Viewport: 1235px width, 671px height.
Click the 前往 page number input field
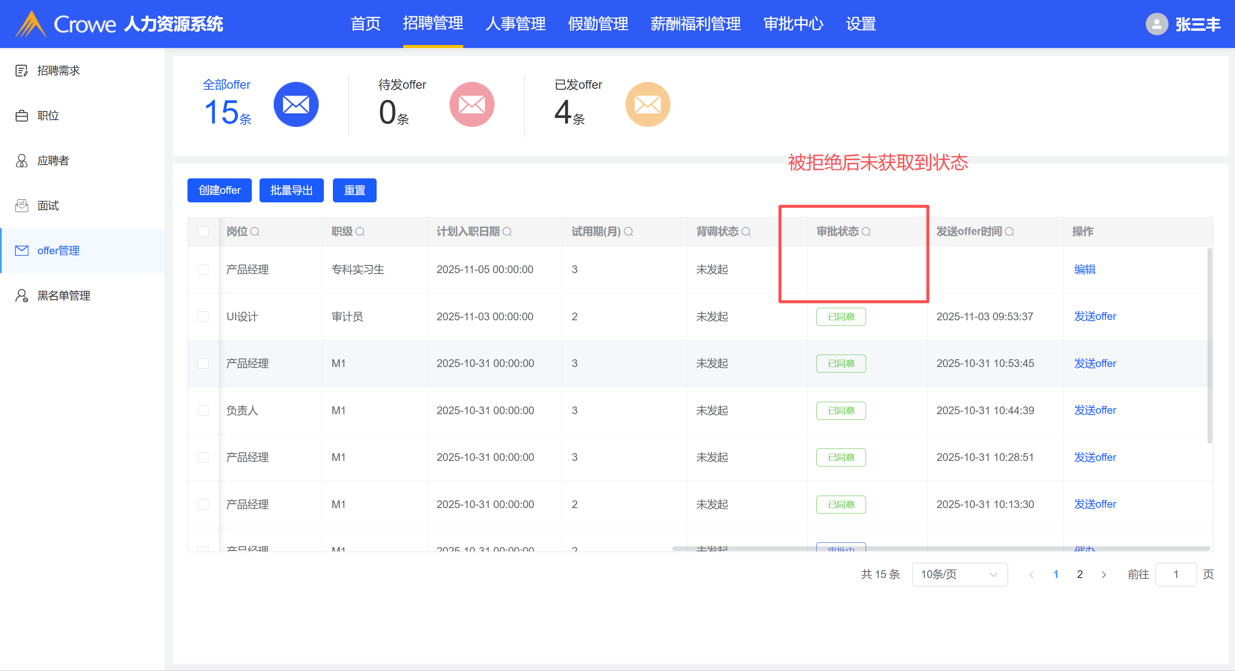1175,574
